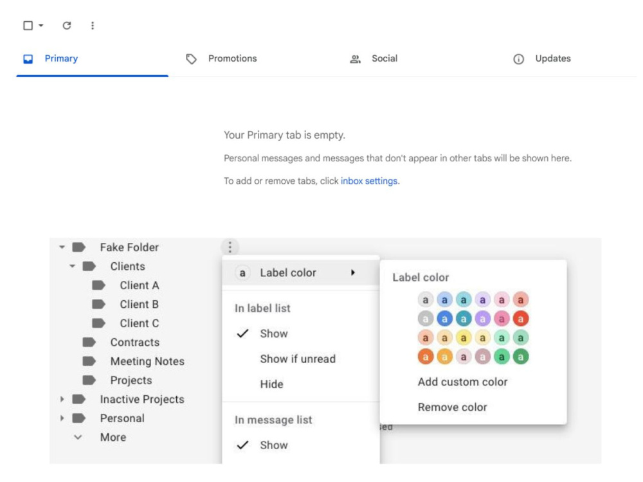Pick the mauve color swatch

(483, 357)
